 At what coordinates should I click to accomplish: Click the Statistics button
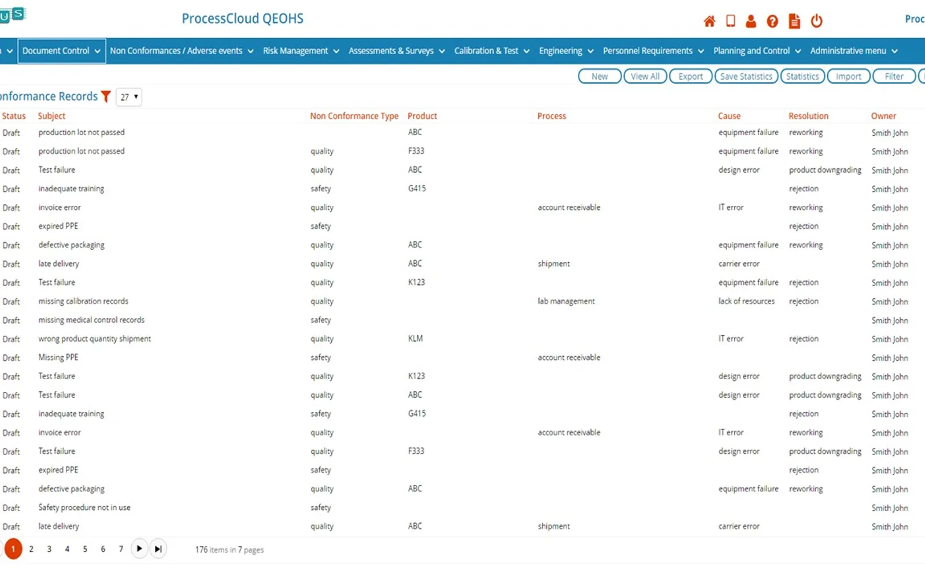pos(802,76)
